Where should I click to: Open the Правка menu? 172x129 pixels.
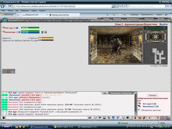tap(10, 11)
